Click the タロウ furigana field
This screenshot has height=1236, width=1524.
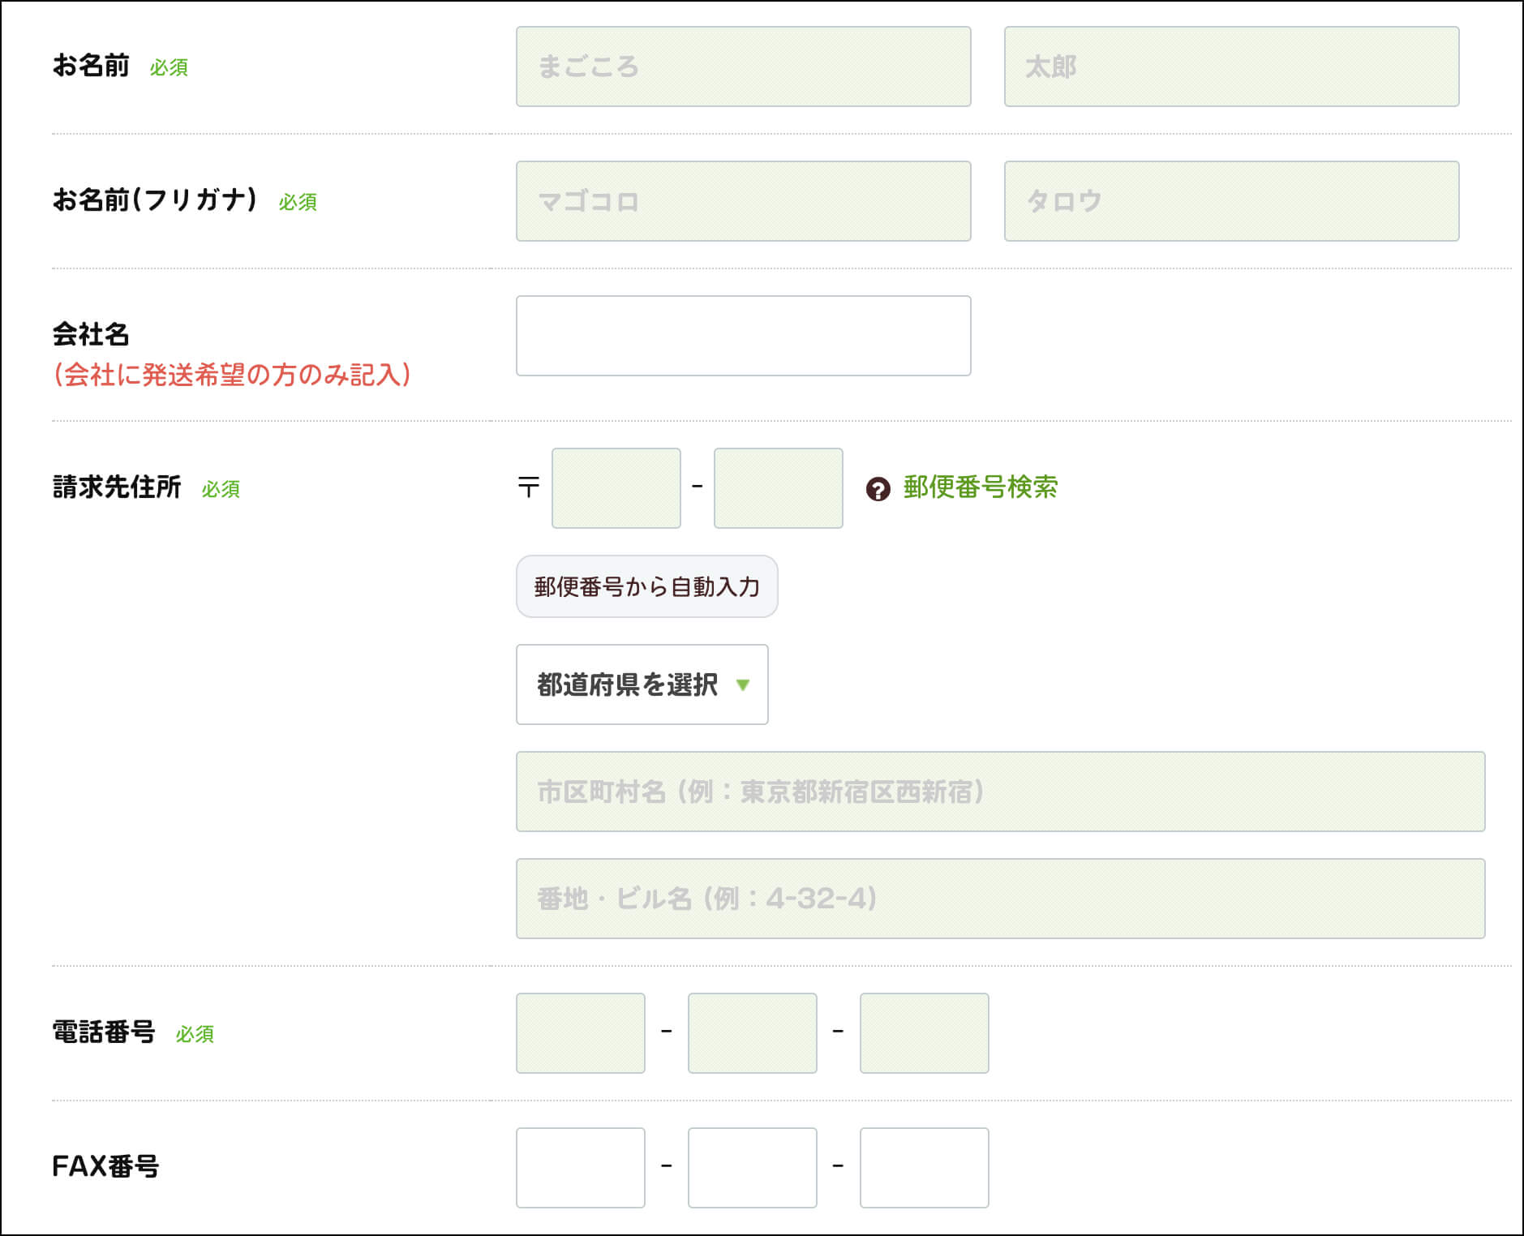1230,201
